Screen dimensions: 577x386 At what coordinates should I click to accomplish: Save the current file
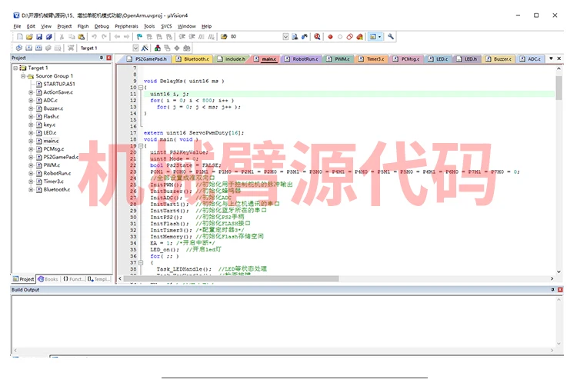[x=39, y=37]
